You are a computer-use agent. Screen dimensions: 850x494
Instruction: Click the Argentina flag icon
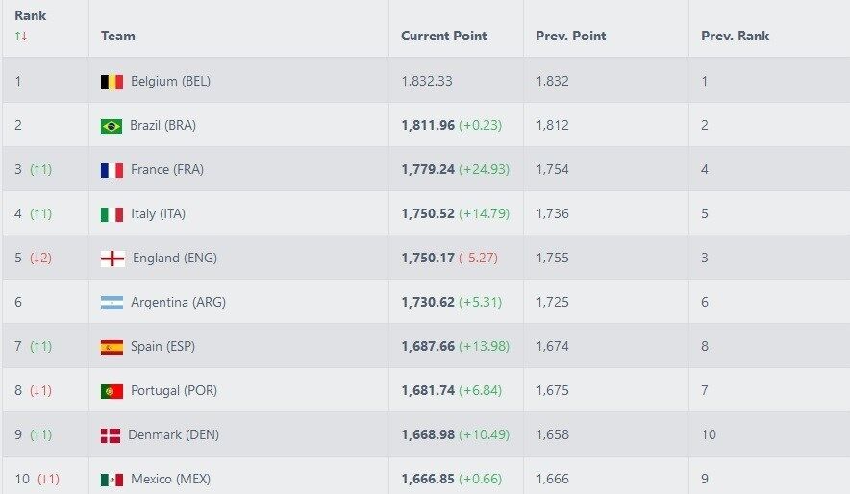click(x=112, y=303)
